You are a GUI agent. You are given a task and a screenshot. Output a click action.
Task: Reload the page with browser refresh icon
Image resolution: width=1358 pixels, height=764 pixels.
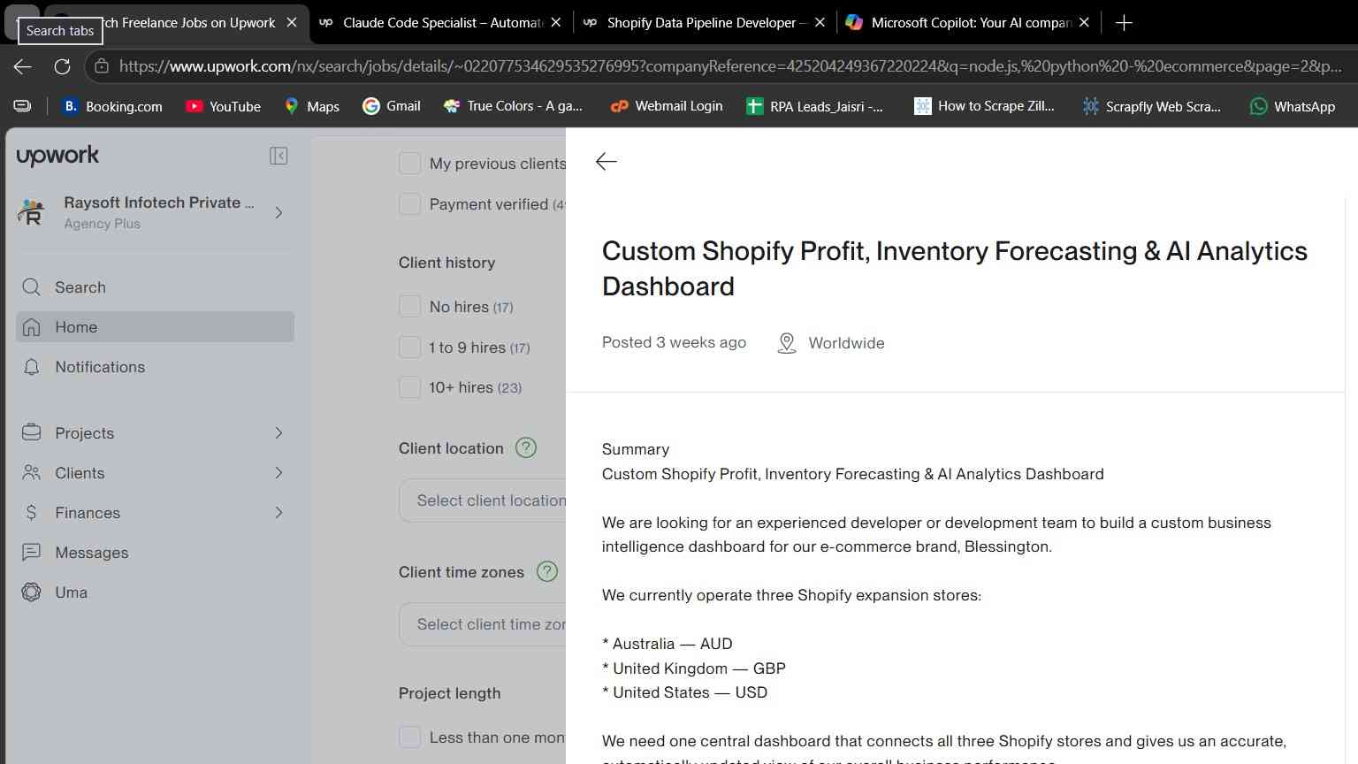(62, 66)
